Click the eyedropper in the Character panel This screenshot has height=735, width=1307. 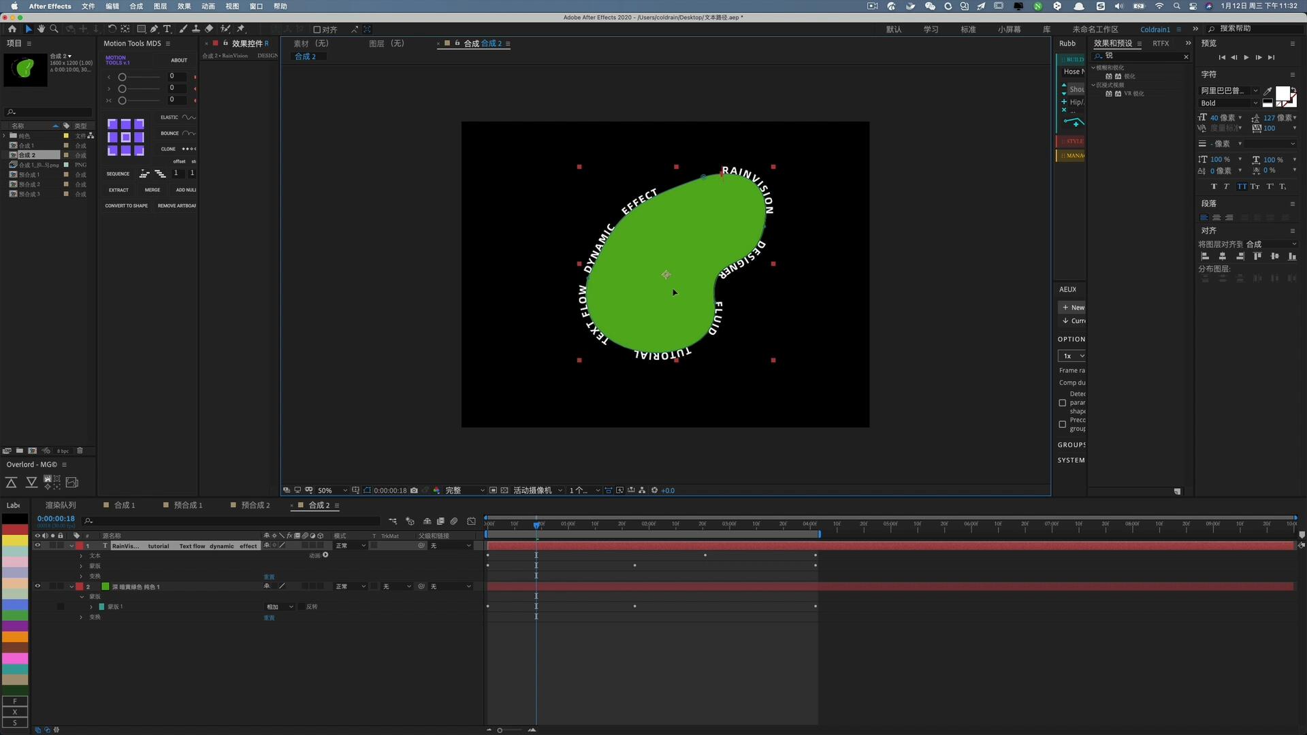pyautogui.click(x=1268, y=91)
